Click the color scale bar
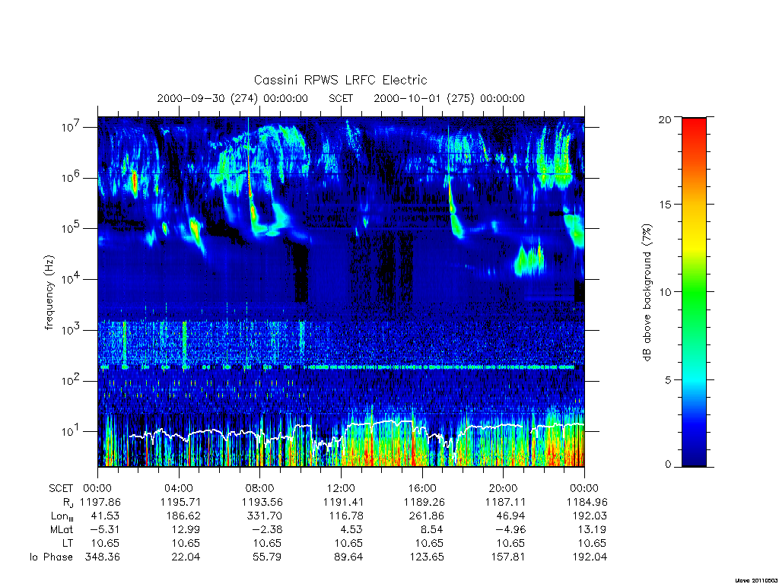779x584 pixels. (694, 292)
